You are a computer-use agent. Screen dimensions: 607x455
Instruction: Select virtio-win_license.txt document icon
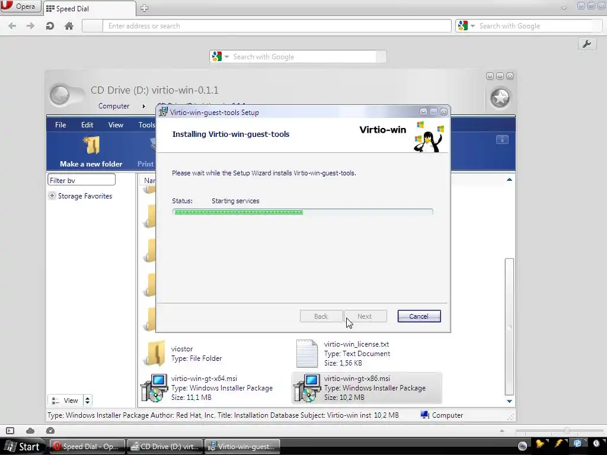[306, 353]
